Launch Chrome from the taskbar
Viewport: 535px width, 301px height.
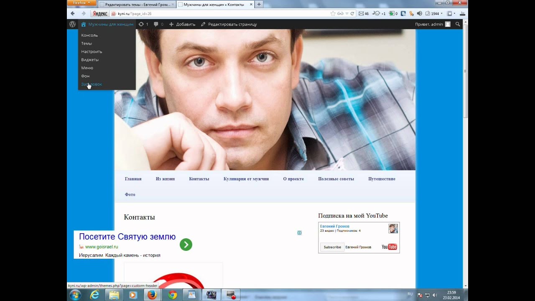172,295
